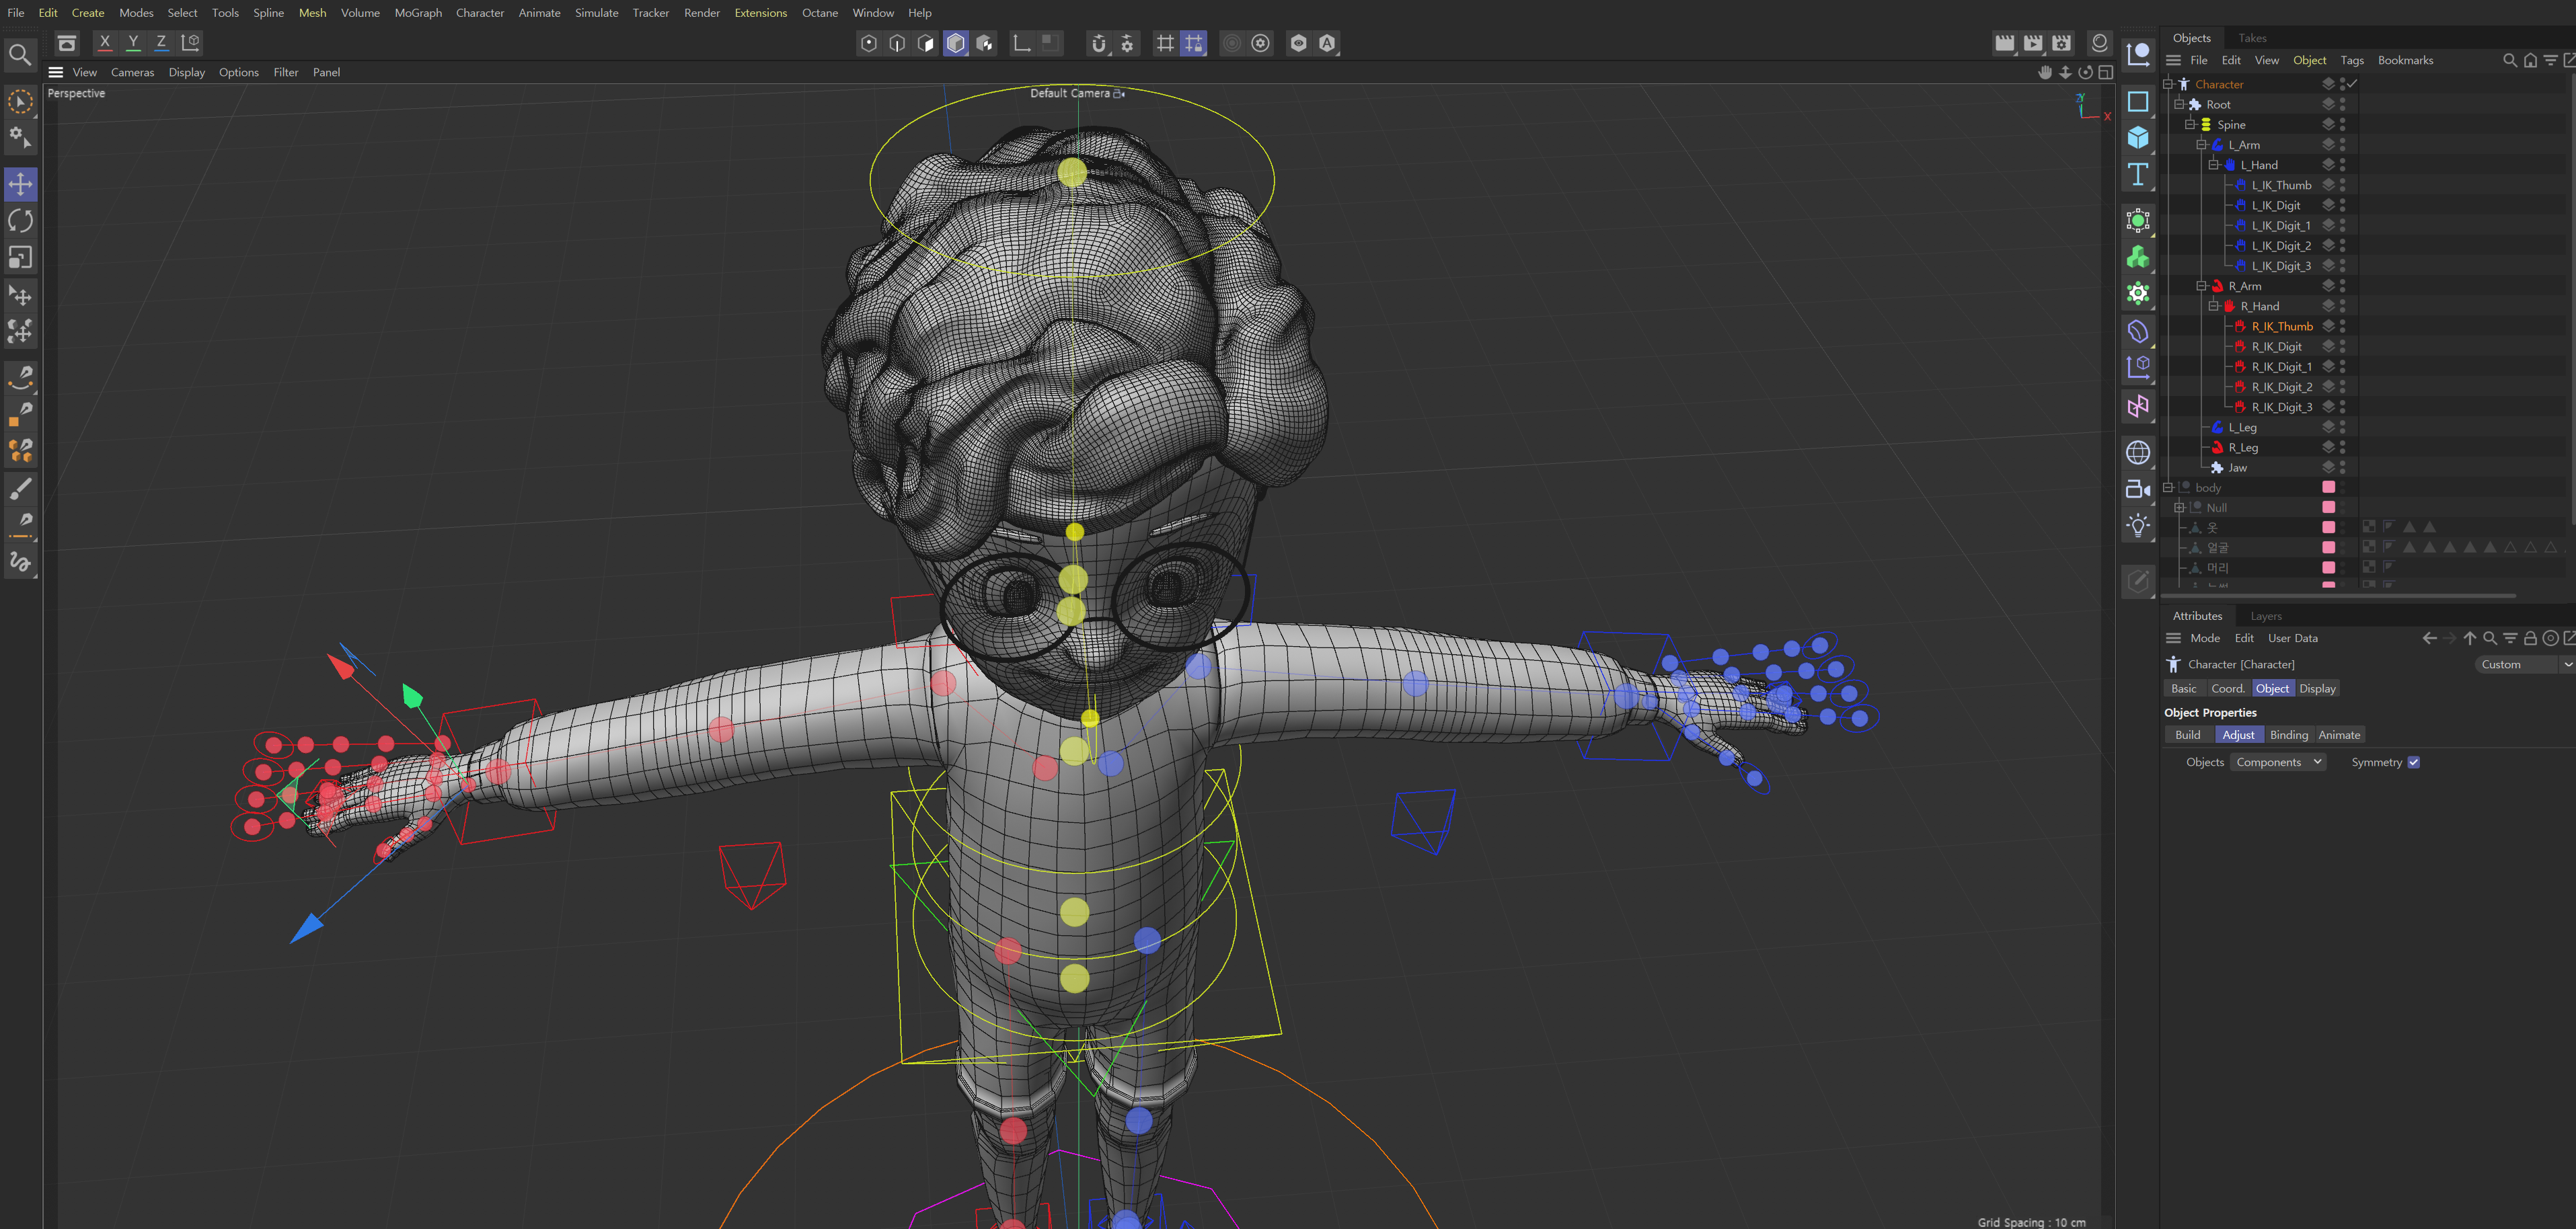Select the Rotate tool
This screenshot has width=2576, height=1229.
point(20,221)
